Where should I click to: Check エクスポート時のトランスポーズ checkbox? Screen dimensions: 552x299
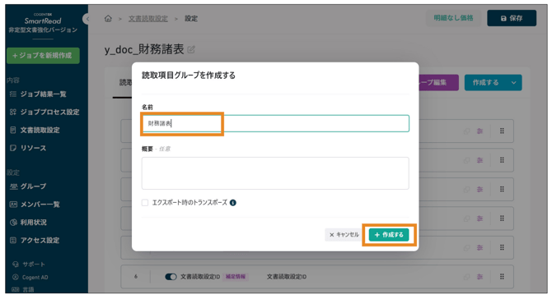[x=145, y=203]
